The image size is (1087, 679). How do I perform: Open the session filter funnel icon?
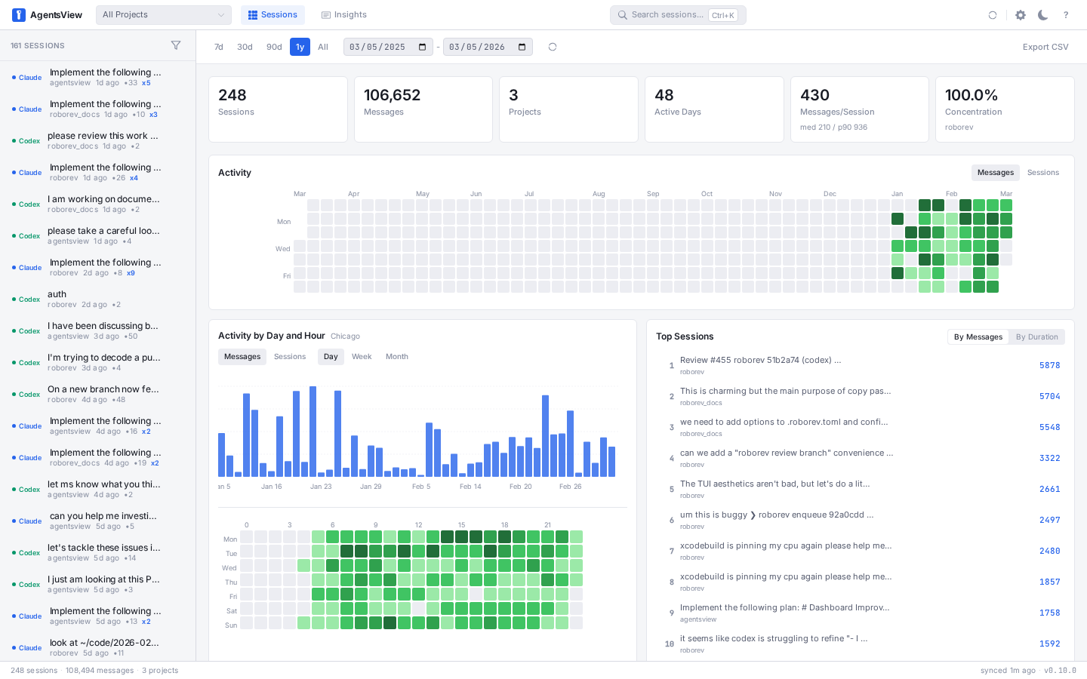click(x=176, y=45)
